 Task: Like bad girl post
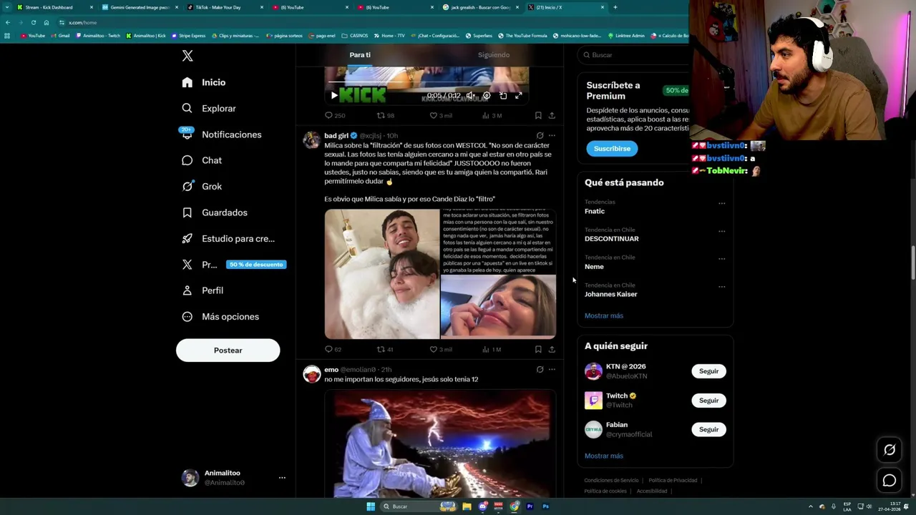tap(440, 349)
